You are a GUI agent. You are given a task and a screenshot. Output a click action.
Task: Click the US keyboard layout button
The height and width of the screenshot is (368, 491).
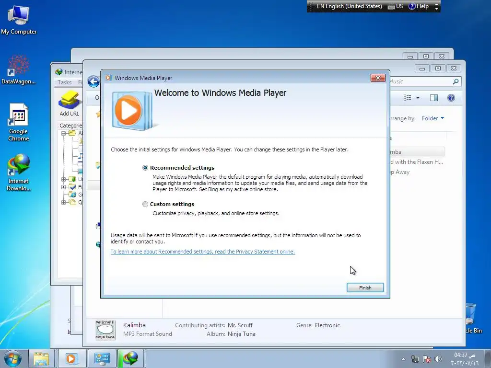click(396, 6)
